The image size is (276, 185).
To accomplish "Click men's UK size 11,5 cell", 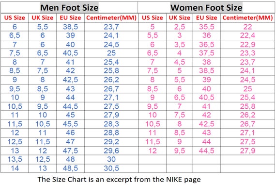I will [x=43, y=142].
